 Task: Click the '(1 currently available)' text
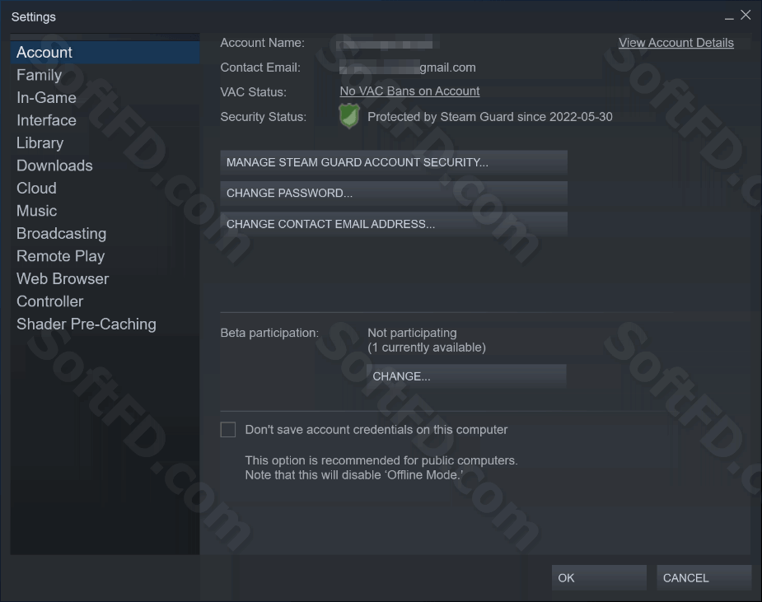click(x=427, y=348)
